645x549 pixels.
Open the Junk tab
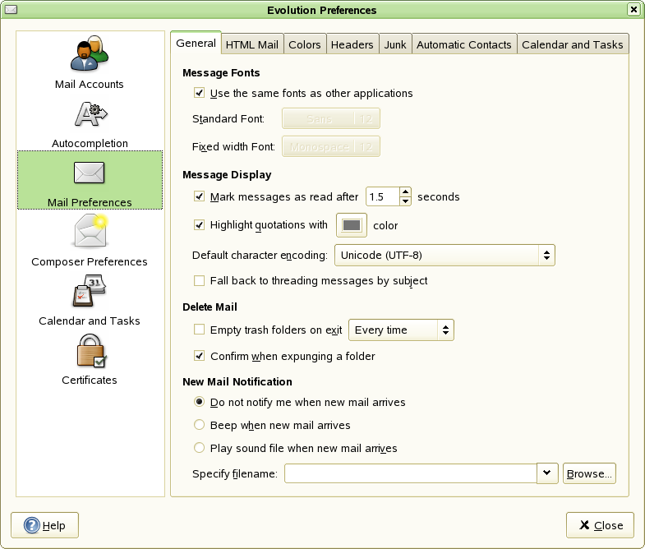coord(394,45)
